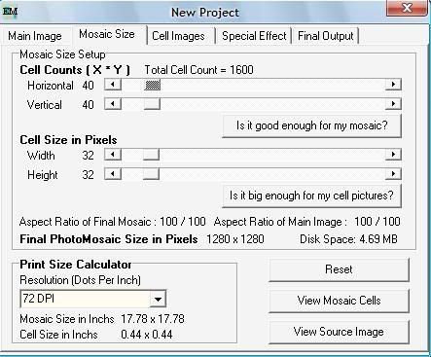Click 'Is it big enough for my cell pictures?'

click(311, 196)
